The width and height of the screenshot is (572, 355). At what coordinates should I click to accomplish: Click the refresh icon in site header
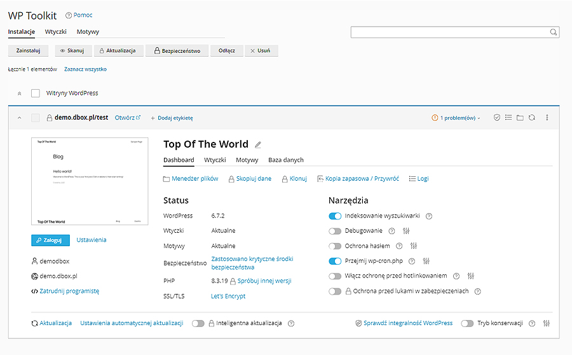click(x=531, y=118)
